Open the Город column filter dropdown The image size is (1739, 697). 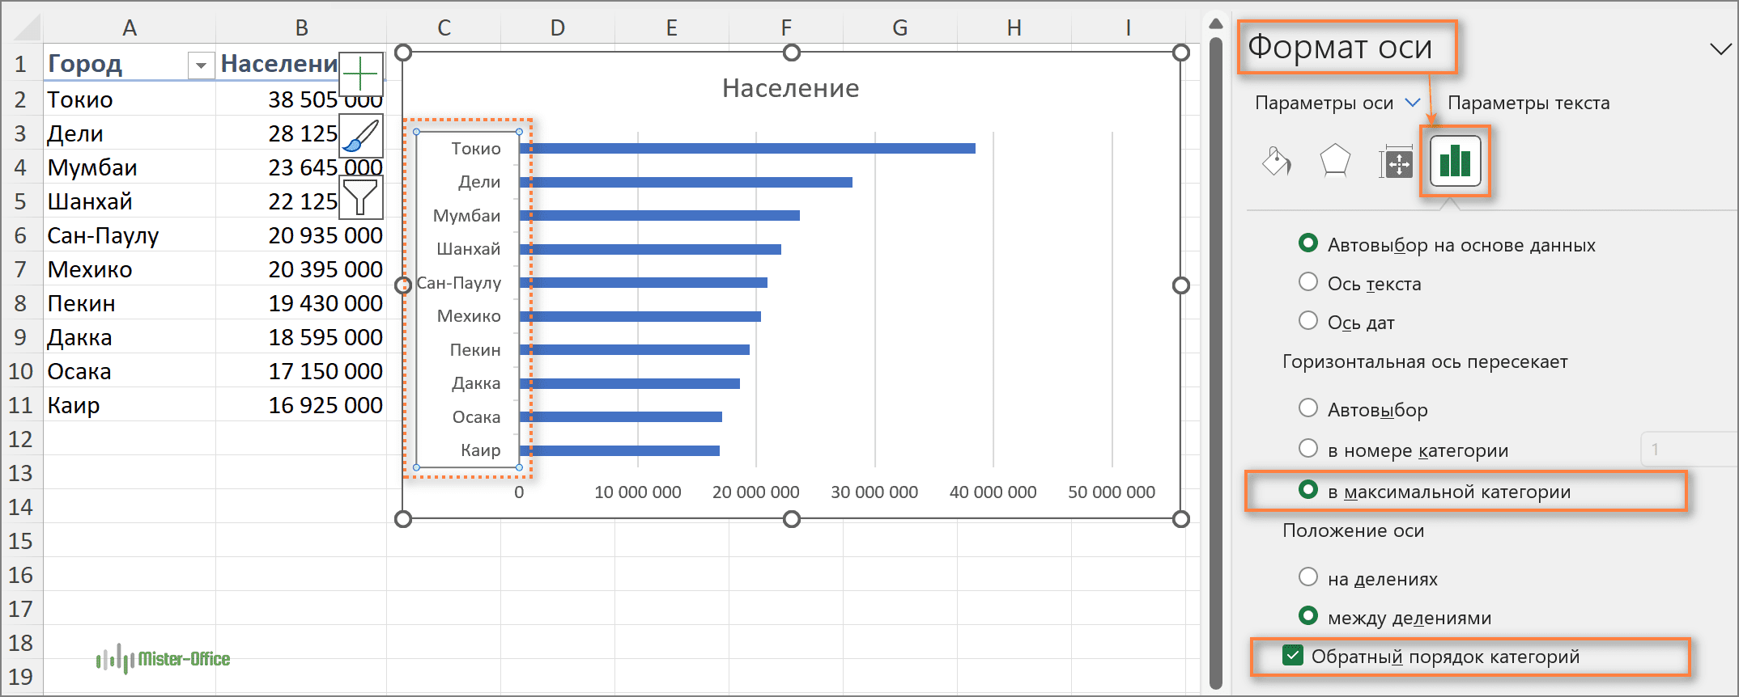(x=200, y=65)
